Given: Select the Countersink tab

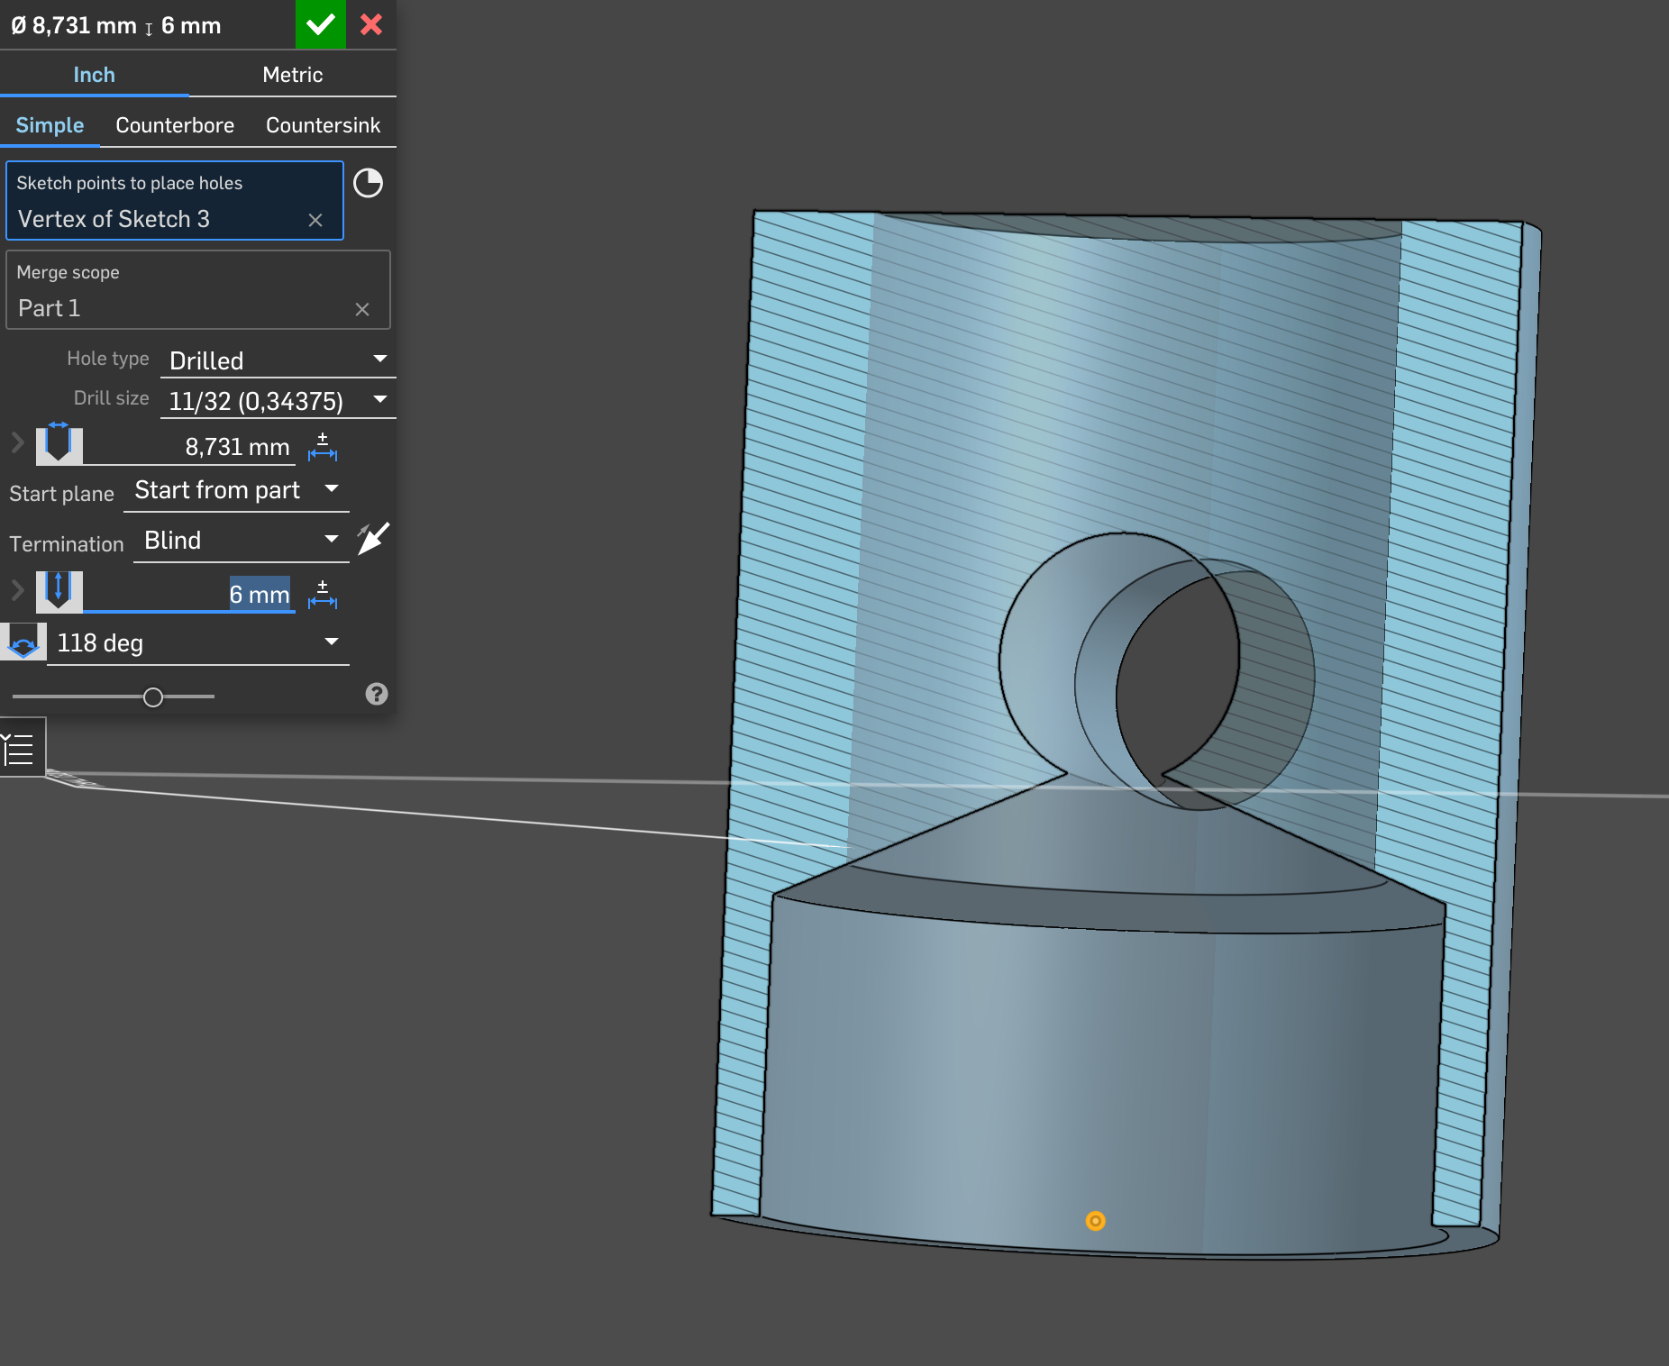Looking at the screenshot, I should 323,125.
